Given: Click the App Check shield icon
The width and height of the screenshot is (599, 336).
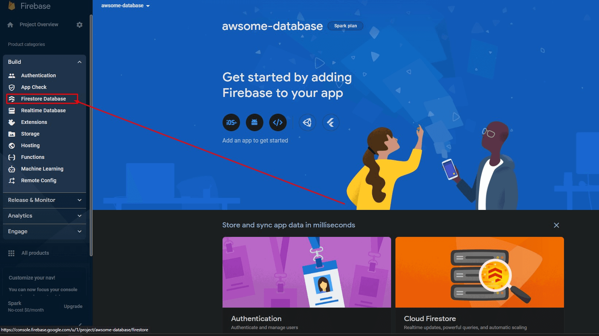Looking at the screenshot, I should (x=12, y=87).
